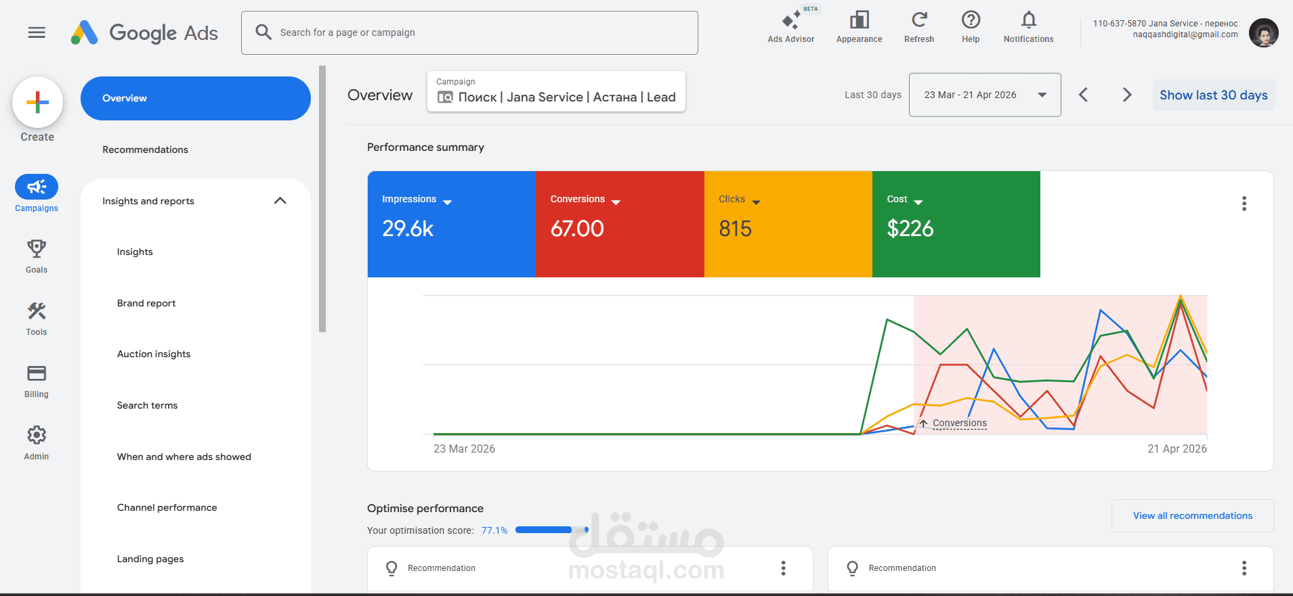
Task: Open the account profile avatar
Action: tap(1263, 32)
